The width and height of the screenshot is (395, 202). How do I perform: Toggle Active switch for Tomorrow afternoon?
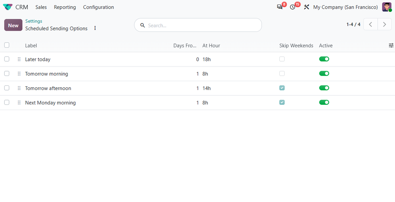324,88
